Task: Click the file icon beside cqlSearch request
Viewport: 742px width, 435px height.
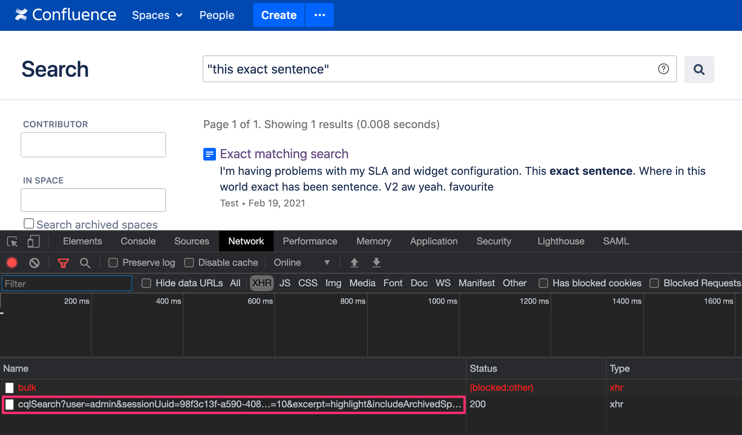Action: tap(9, 405)
